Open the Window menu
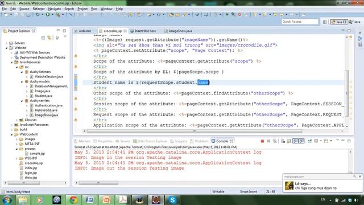The width and height of the screenshot is (364, 205). (106, 9)
